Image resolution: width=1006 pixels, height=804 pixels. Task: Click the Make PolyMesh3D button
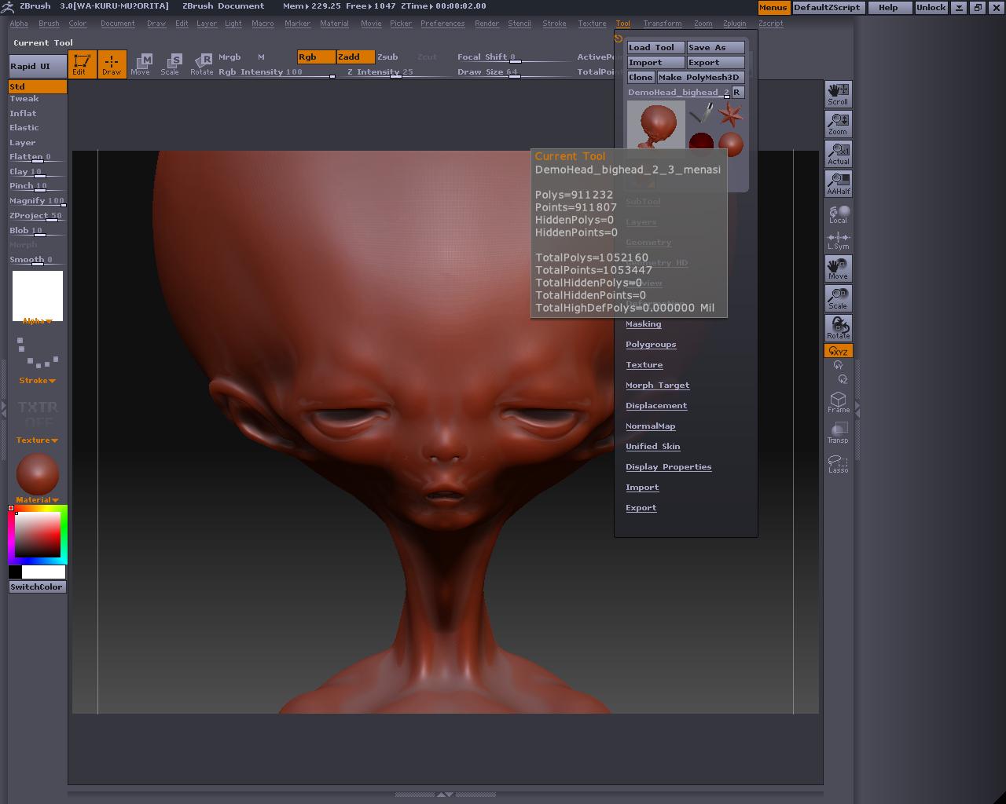click(700, 78)
